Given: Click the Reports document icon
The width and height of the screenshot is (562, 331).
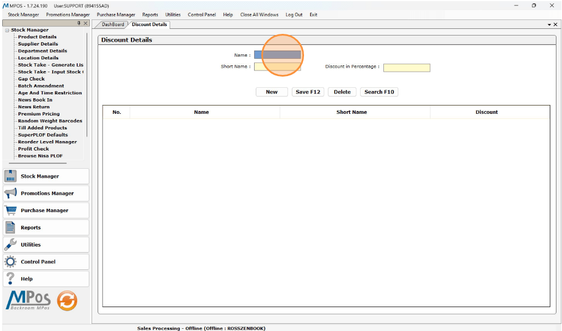Looking at the screenshot, I should pyautogui.click(x=11, y=228).
